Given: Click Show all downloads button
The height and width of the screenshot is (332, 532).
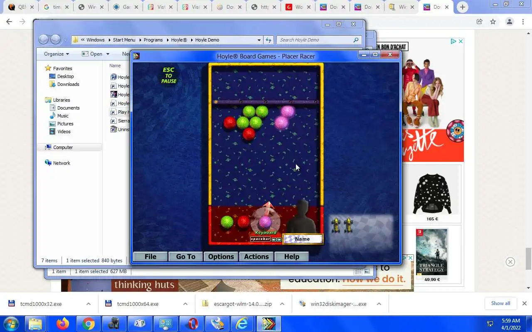Looking at the screenshot, I should pos(500,303).
